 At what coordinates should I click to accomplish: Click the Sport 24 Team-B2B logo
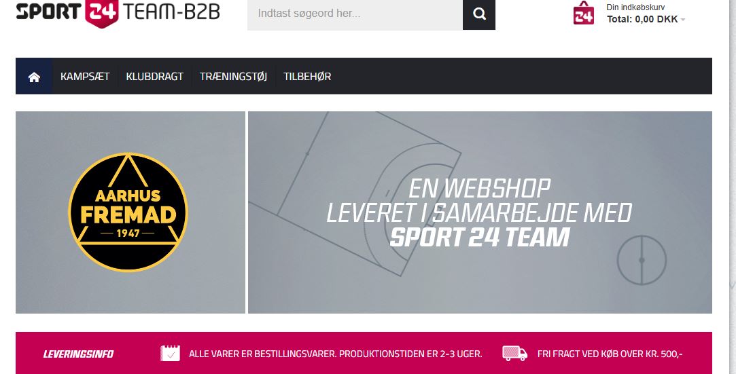pos(118,13)
